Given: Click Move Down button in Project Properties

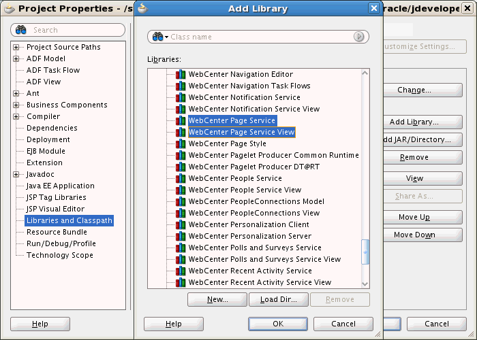Looking at the screenshot, I should point(422,235).
